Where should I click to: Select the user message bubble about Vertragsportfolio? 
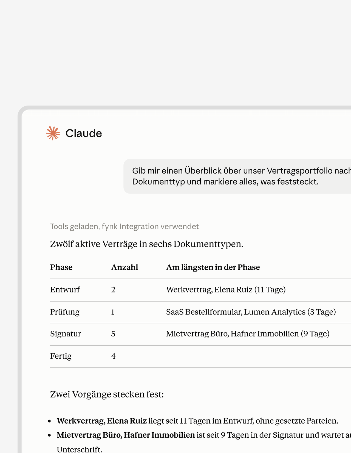[x=237, y=176]
